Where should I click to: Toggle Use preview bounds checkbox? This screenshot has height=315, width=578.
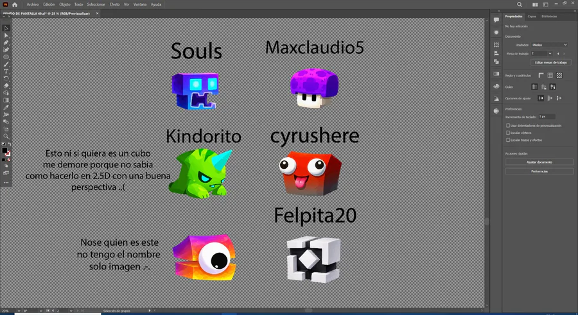tap(508, 126)
